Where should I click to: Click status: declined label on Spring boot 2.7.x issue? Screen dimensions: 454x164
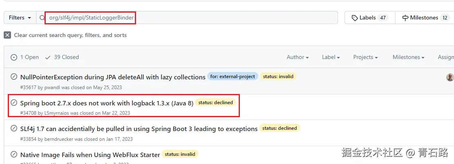[x=215, y=102]
